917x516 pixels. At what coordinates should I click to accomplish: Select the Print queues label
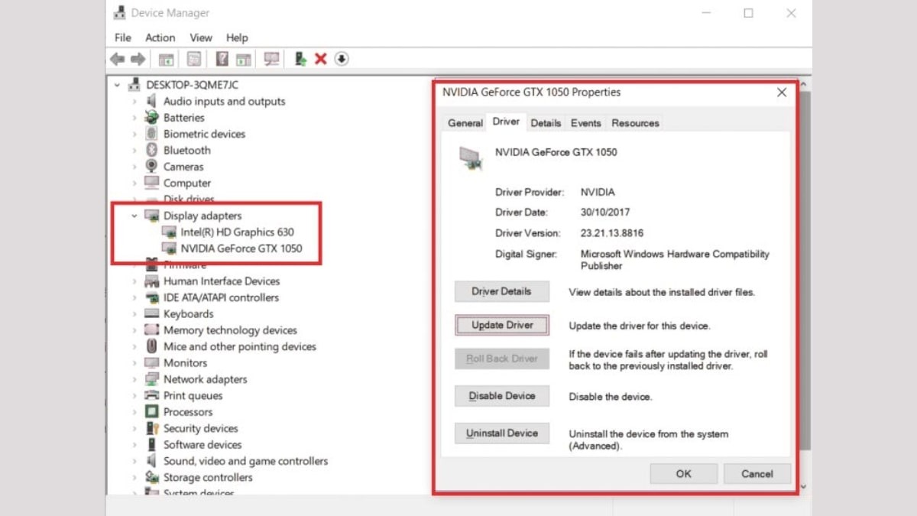tap(193, 395)
